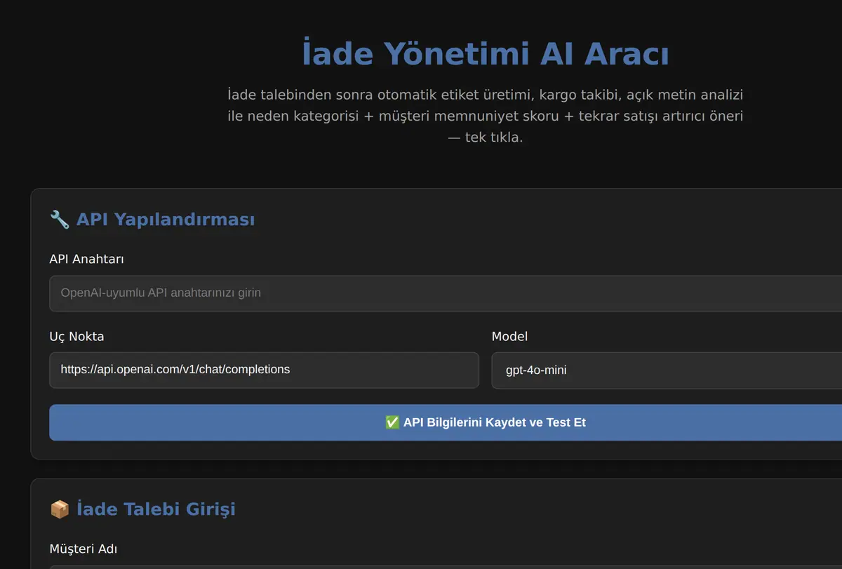
Task: Click API Bilgilerini Kaydet ve Test Et button
Action: tap(446, 422)
